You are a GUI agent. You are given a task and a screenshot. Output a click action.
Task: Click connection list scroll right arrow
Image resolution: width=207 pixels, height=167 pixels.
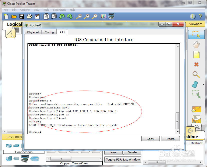click(100, 159)
